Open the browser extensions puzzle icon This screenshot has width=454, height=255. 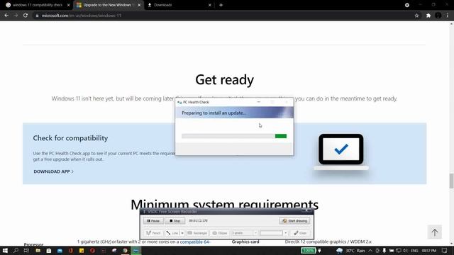click(428, 16)
